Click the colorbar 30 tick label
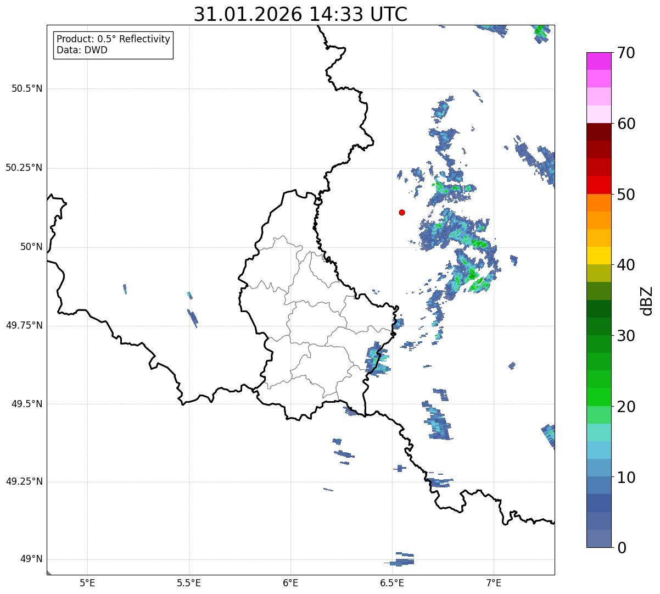The width and height of the screenshot is (660, 594). [x=626, y=336]
